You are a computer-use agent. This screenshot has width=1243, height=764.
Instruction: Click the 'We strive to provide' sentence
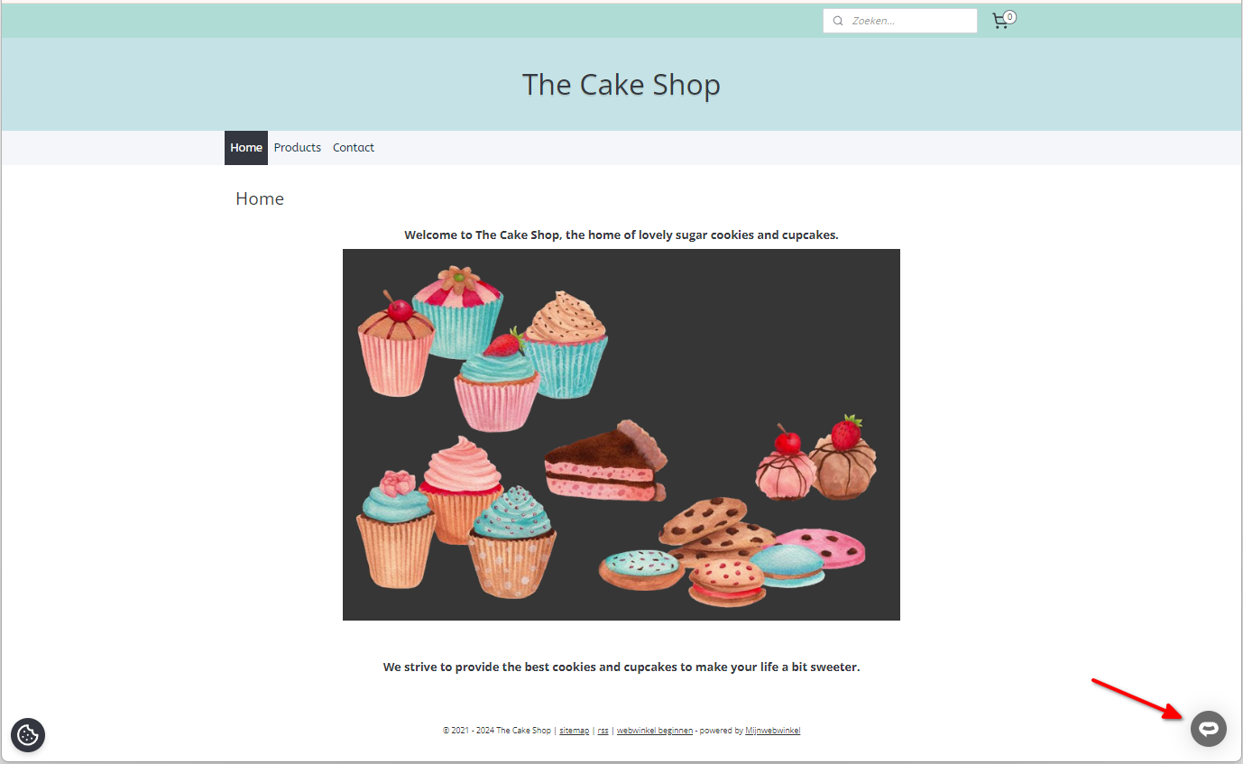(621, 667)
